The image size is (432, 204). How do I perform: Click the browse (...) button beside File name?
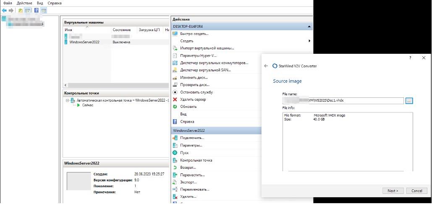[409, 101]
